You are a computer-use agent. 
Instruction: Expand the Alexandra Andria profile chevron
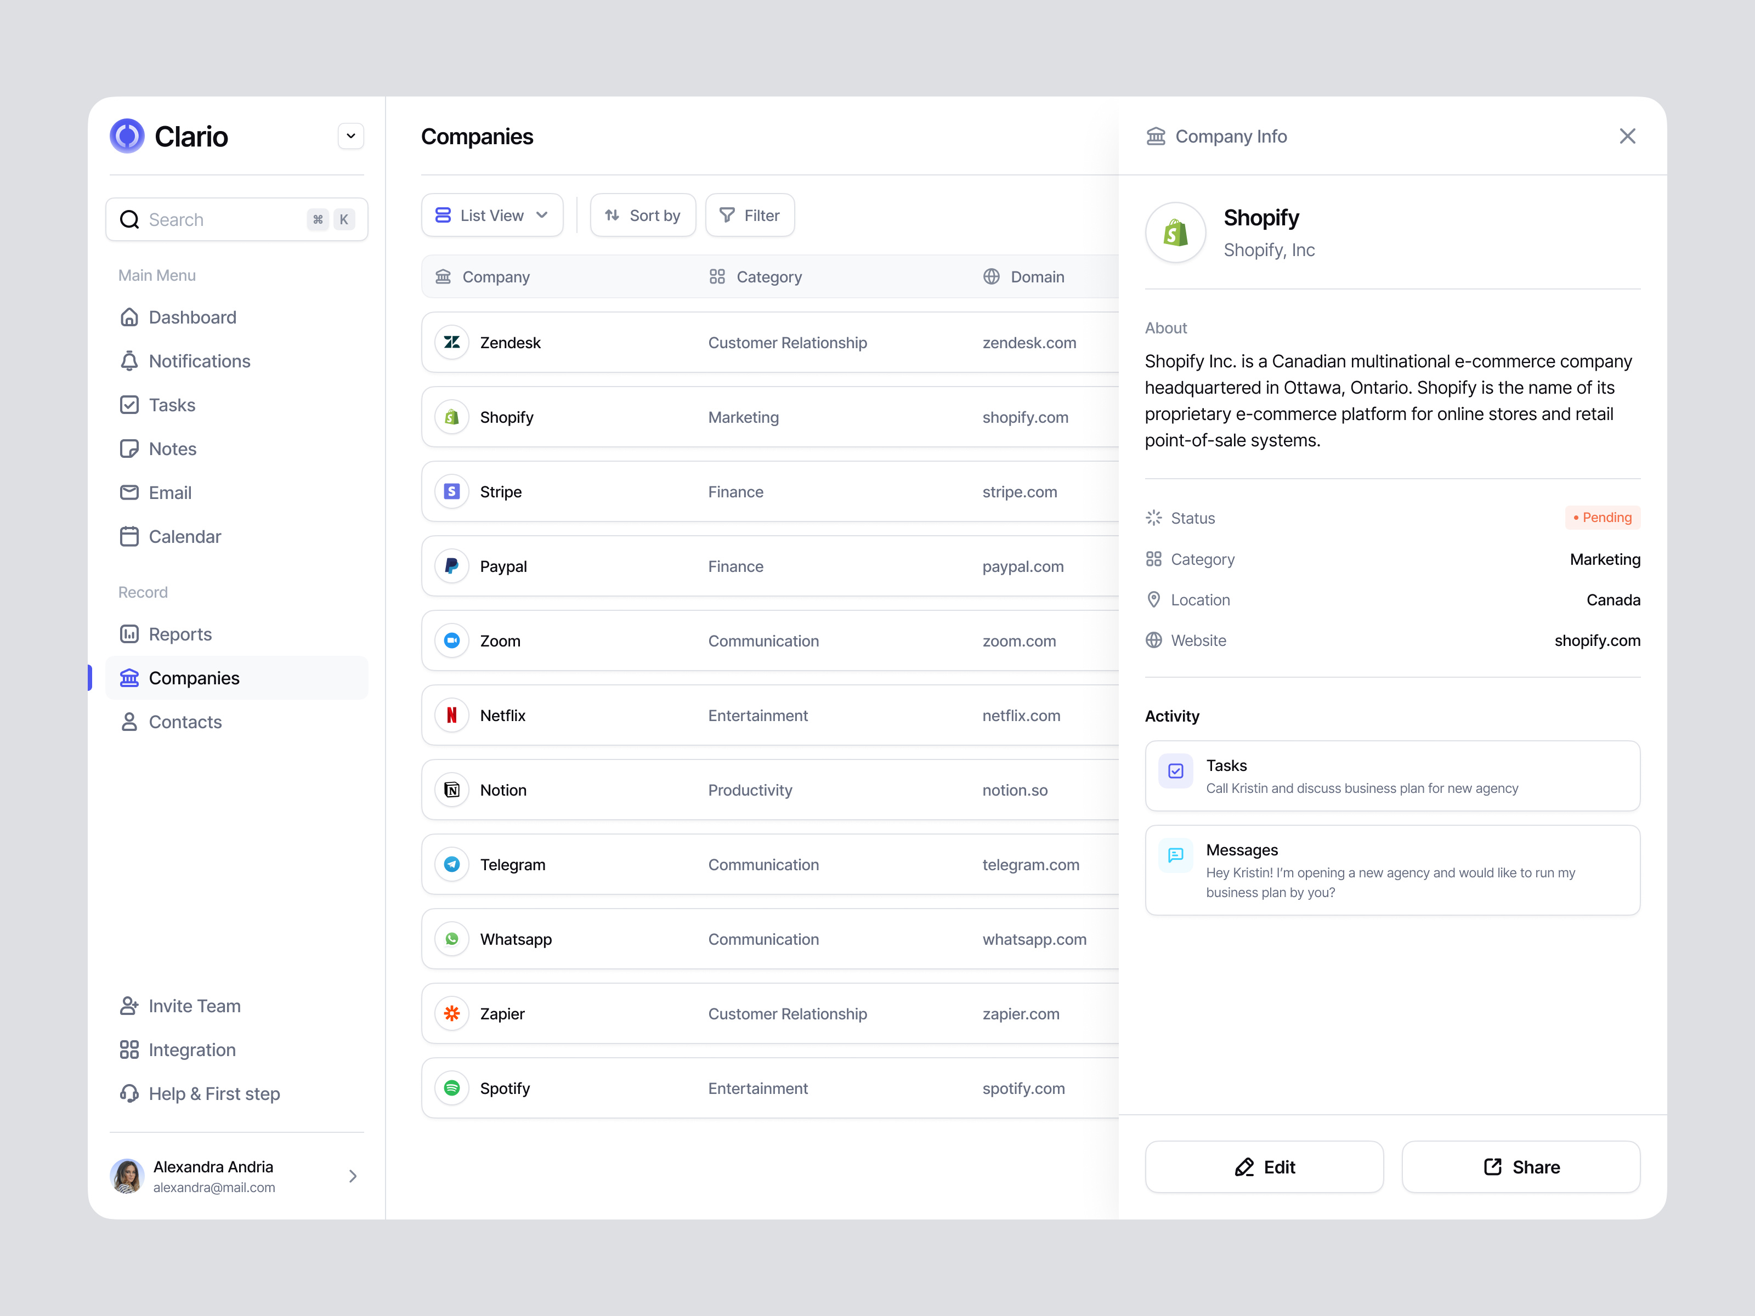click(353, 1176)
